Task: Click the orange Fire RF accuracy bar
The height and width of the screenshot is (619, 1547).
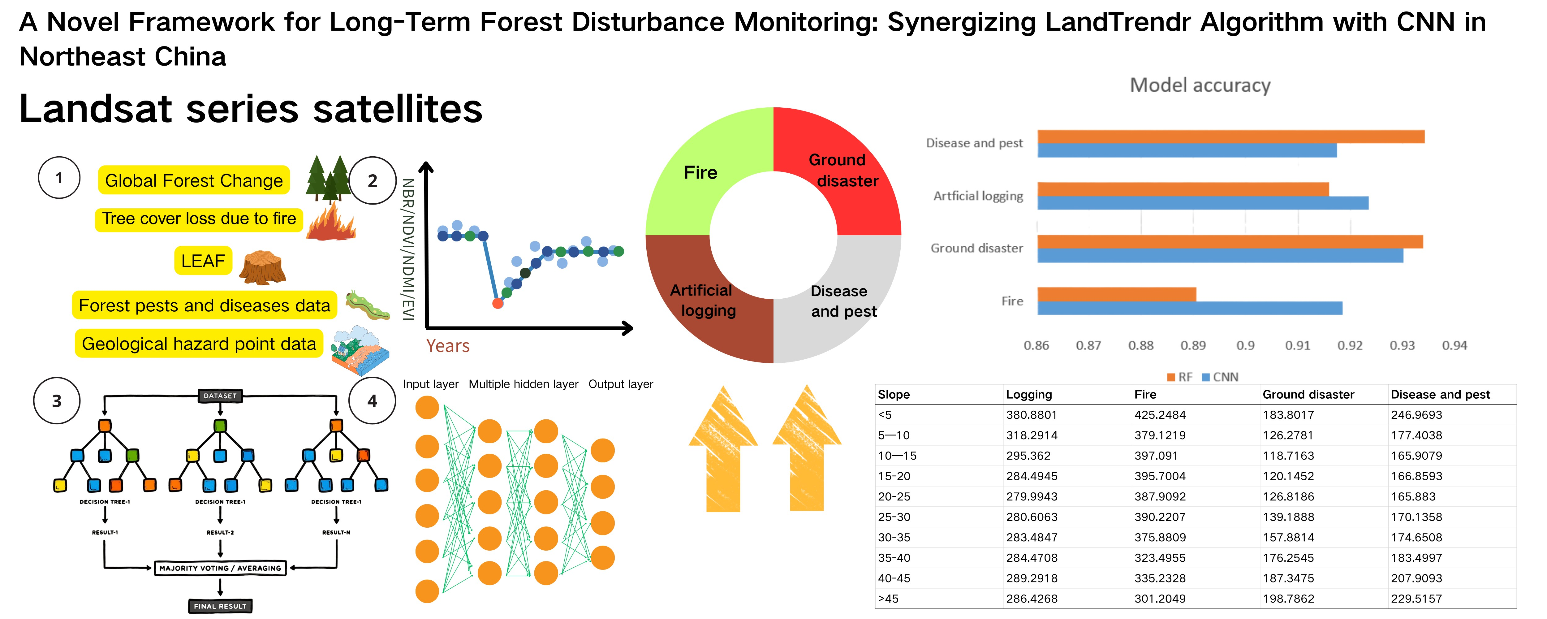Action: tap(1116, 294)
